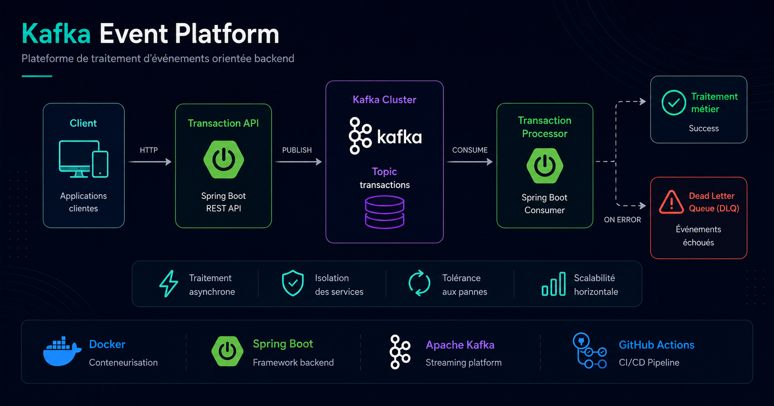Click the Client devices monitor icon
Screen dimensions: 774x406
click(x=84, y=159)
